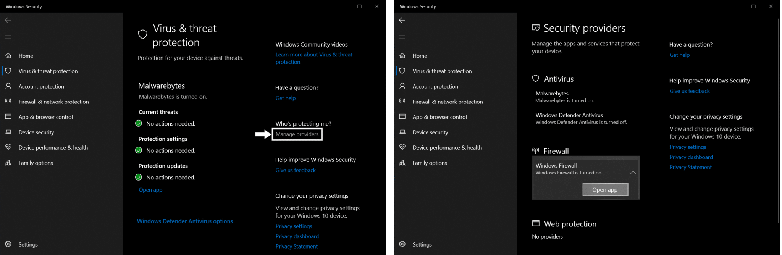Click the Firewall & network antenna icon in left window
Screen dimensions: 782x255
(8, 102)
